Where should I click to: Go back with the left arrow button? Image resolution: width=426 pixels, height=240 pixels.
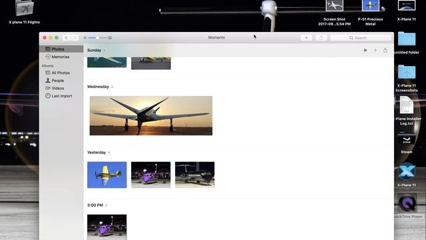pyautogui.click(x=66, y=38)
